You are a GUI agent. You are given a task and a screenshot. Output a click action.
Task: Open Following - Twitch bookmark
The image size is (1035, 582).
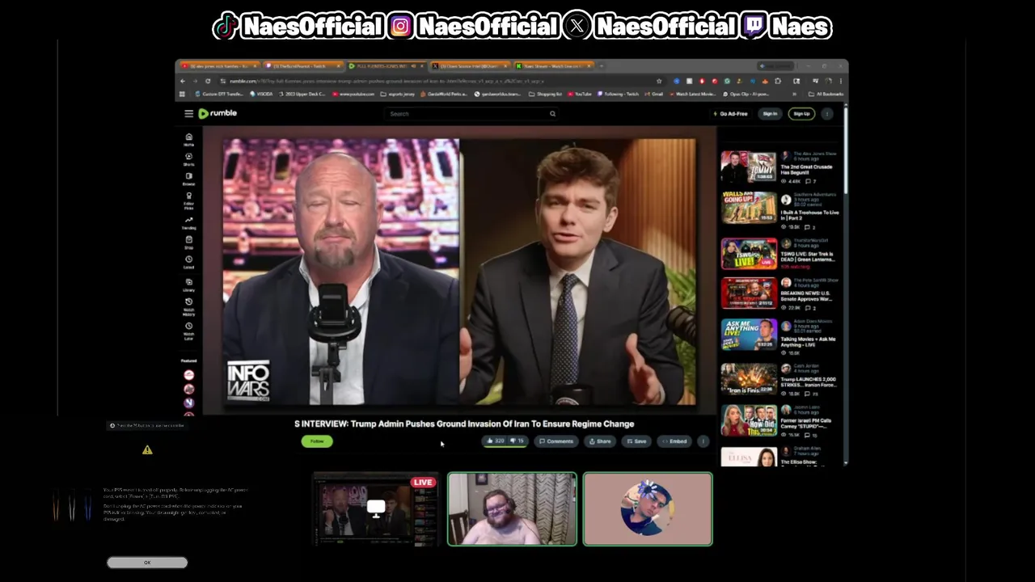[619, 94]
